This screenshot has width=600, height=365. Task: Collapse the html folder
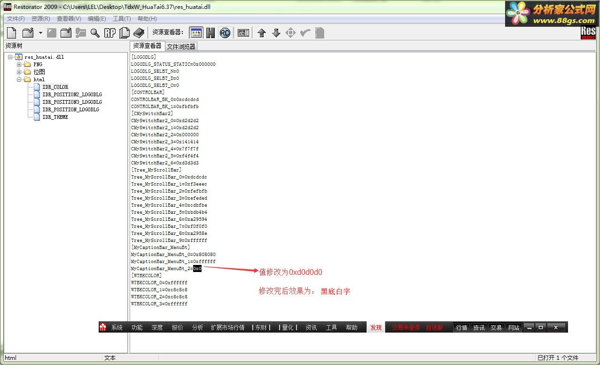pos(19,79)
